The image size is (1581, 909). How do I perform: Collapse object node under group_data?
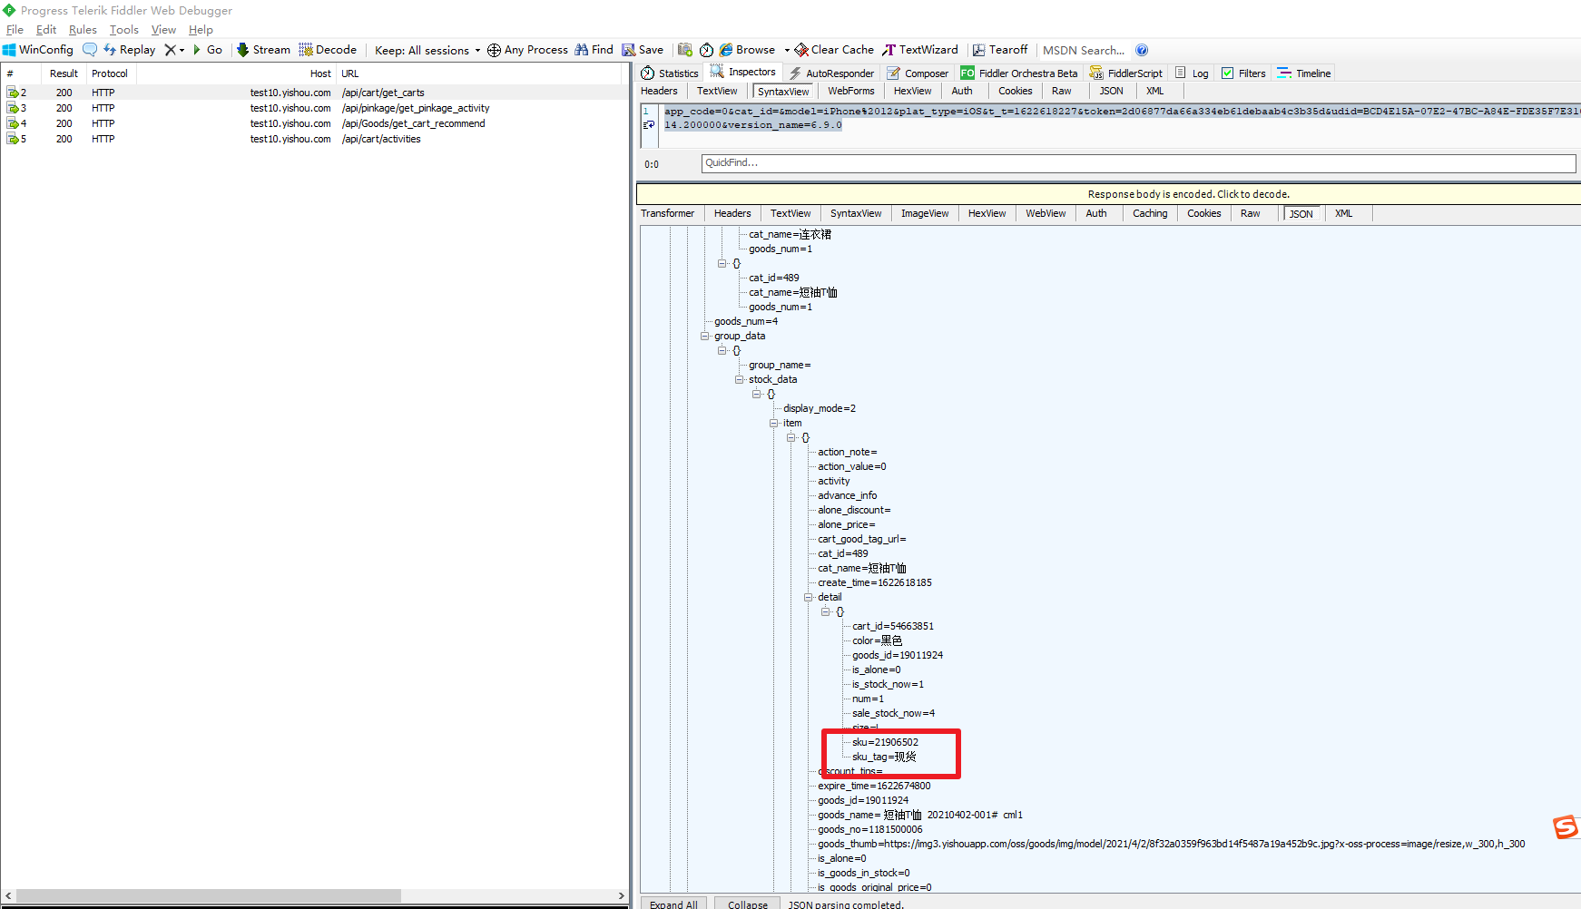(x=722, y=350)
